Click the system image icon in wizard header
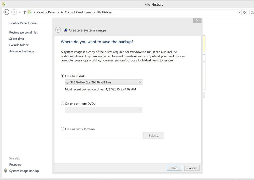This screenshot has width=254, height=180. 65,30
